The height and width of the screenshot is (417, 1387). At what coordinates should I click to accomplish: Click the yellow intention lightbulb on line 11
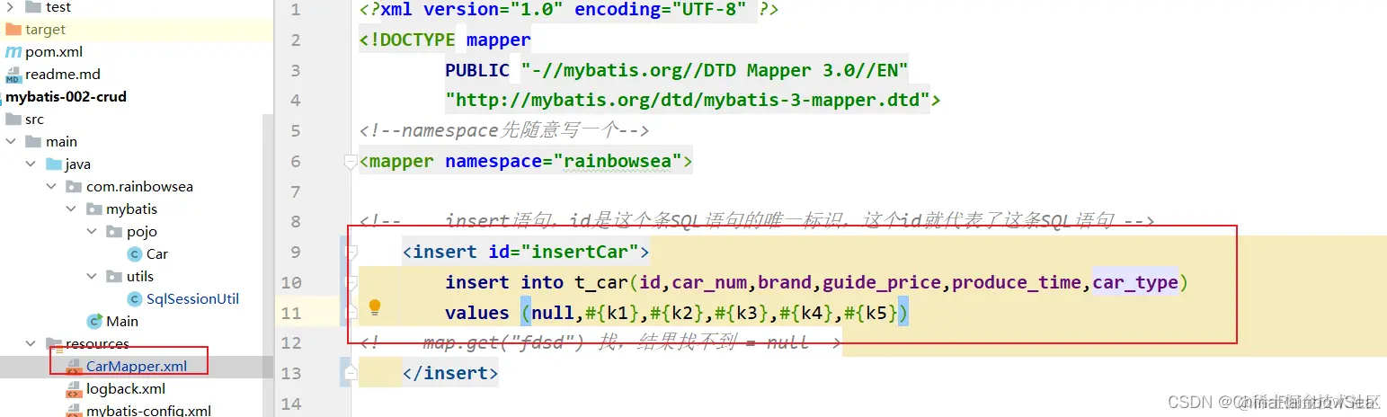[x=375, y=307]
